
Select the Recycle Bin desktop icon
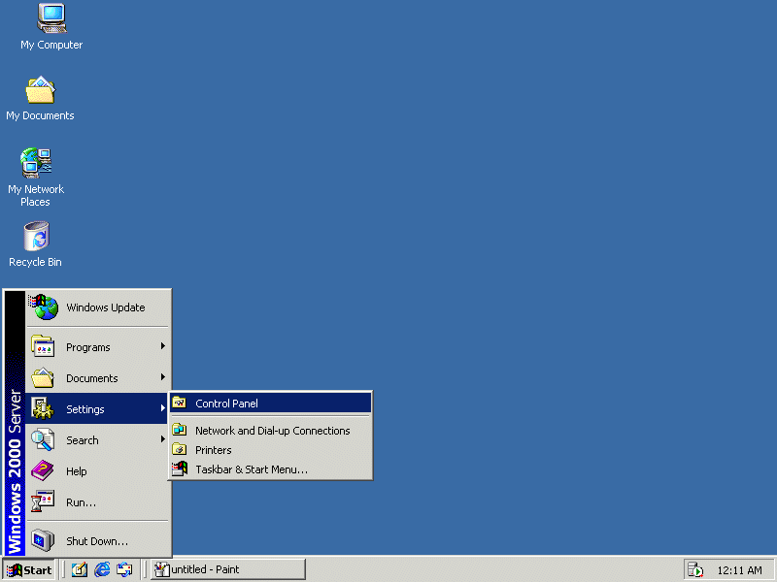[36, 236]
